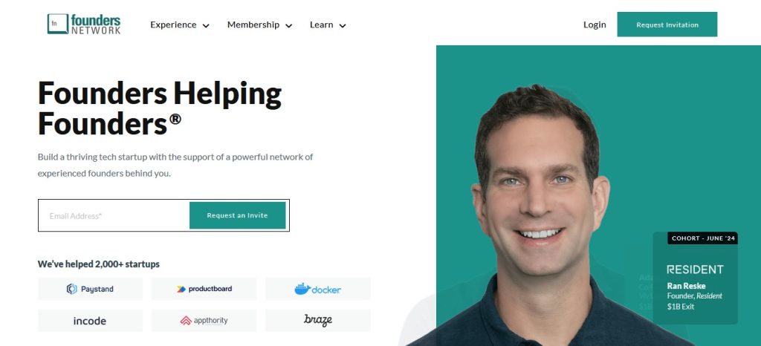Image resolution: width=761 pixels, height=346 pixels.
Task: Open the Experience menu item
Action: coord(173,25)
